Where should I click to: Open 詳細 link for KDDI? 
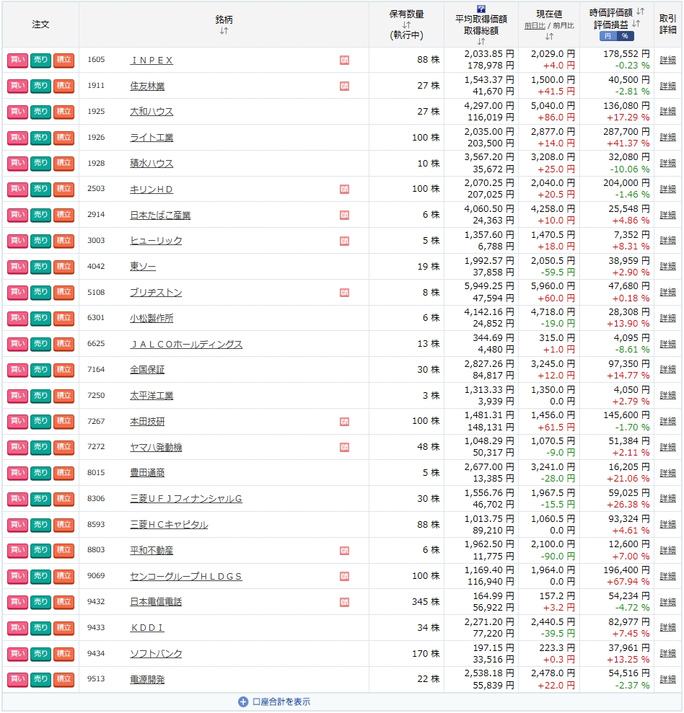tap(667, 628)
